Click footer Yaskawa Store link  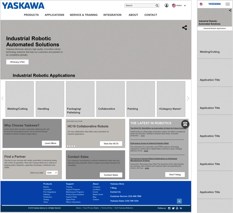[117, 184]
